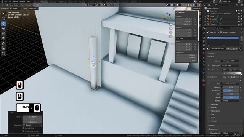Open the Modifiers wrench properties tab

coord(204,62)
